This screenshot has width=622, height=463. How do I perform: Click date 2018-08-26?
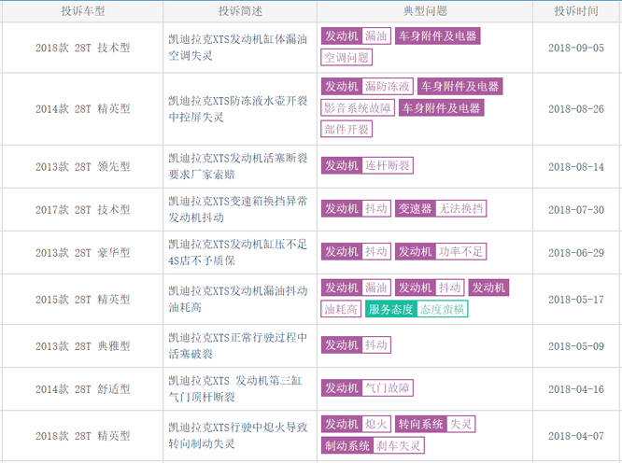click(576, 108)
